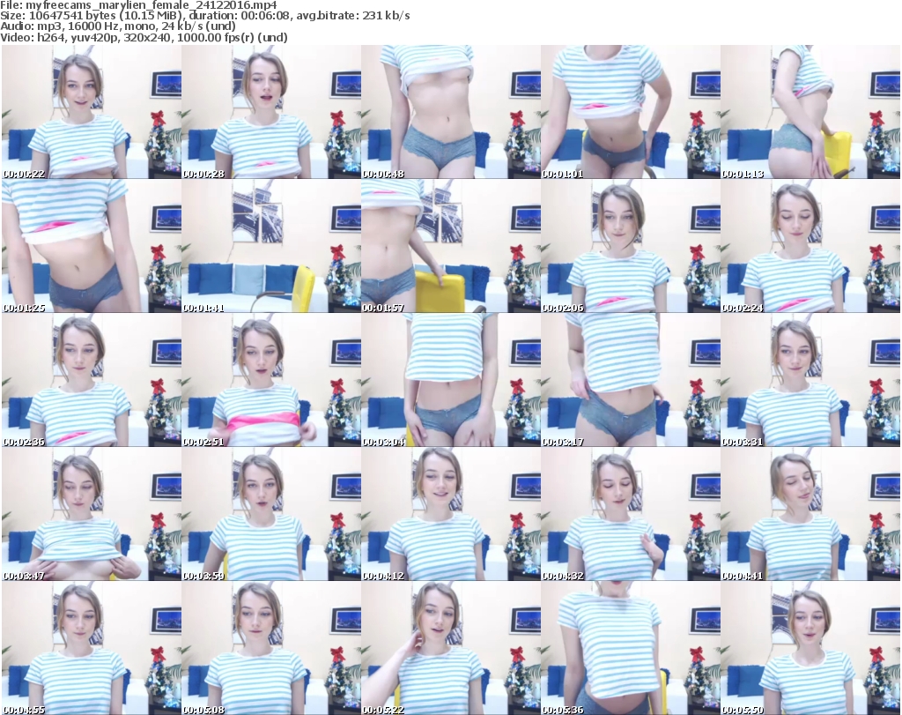Select the frame marked 00:02:36
The image size is (902, 715).
pyautogui.click(x=91, y=381)
